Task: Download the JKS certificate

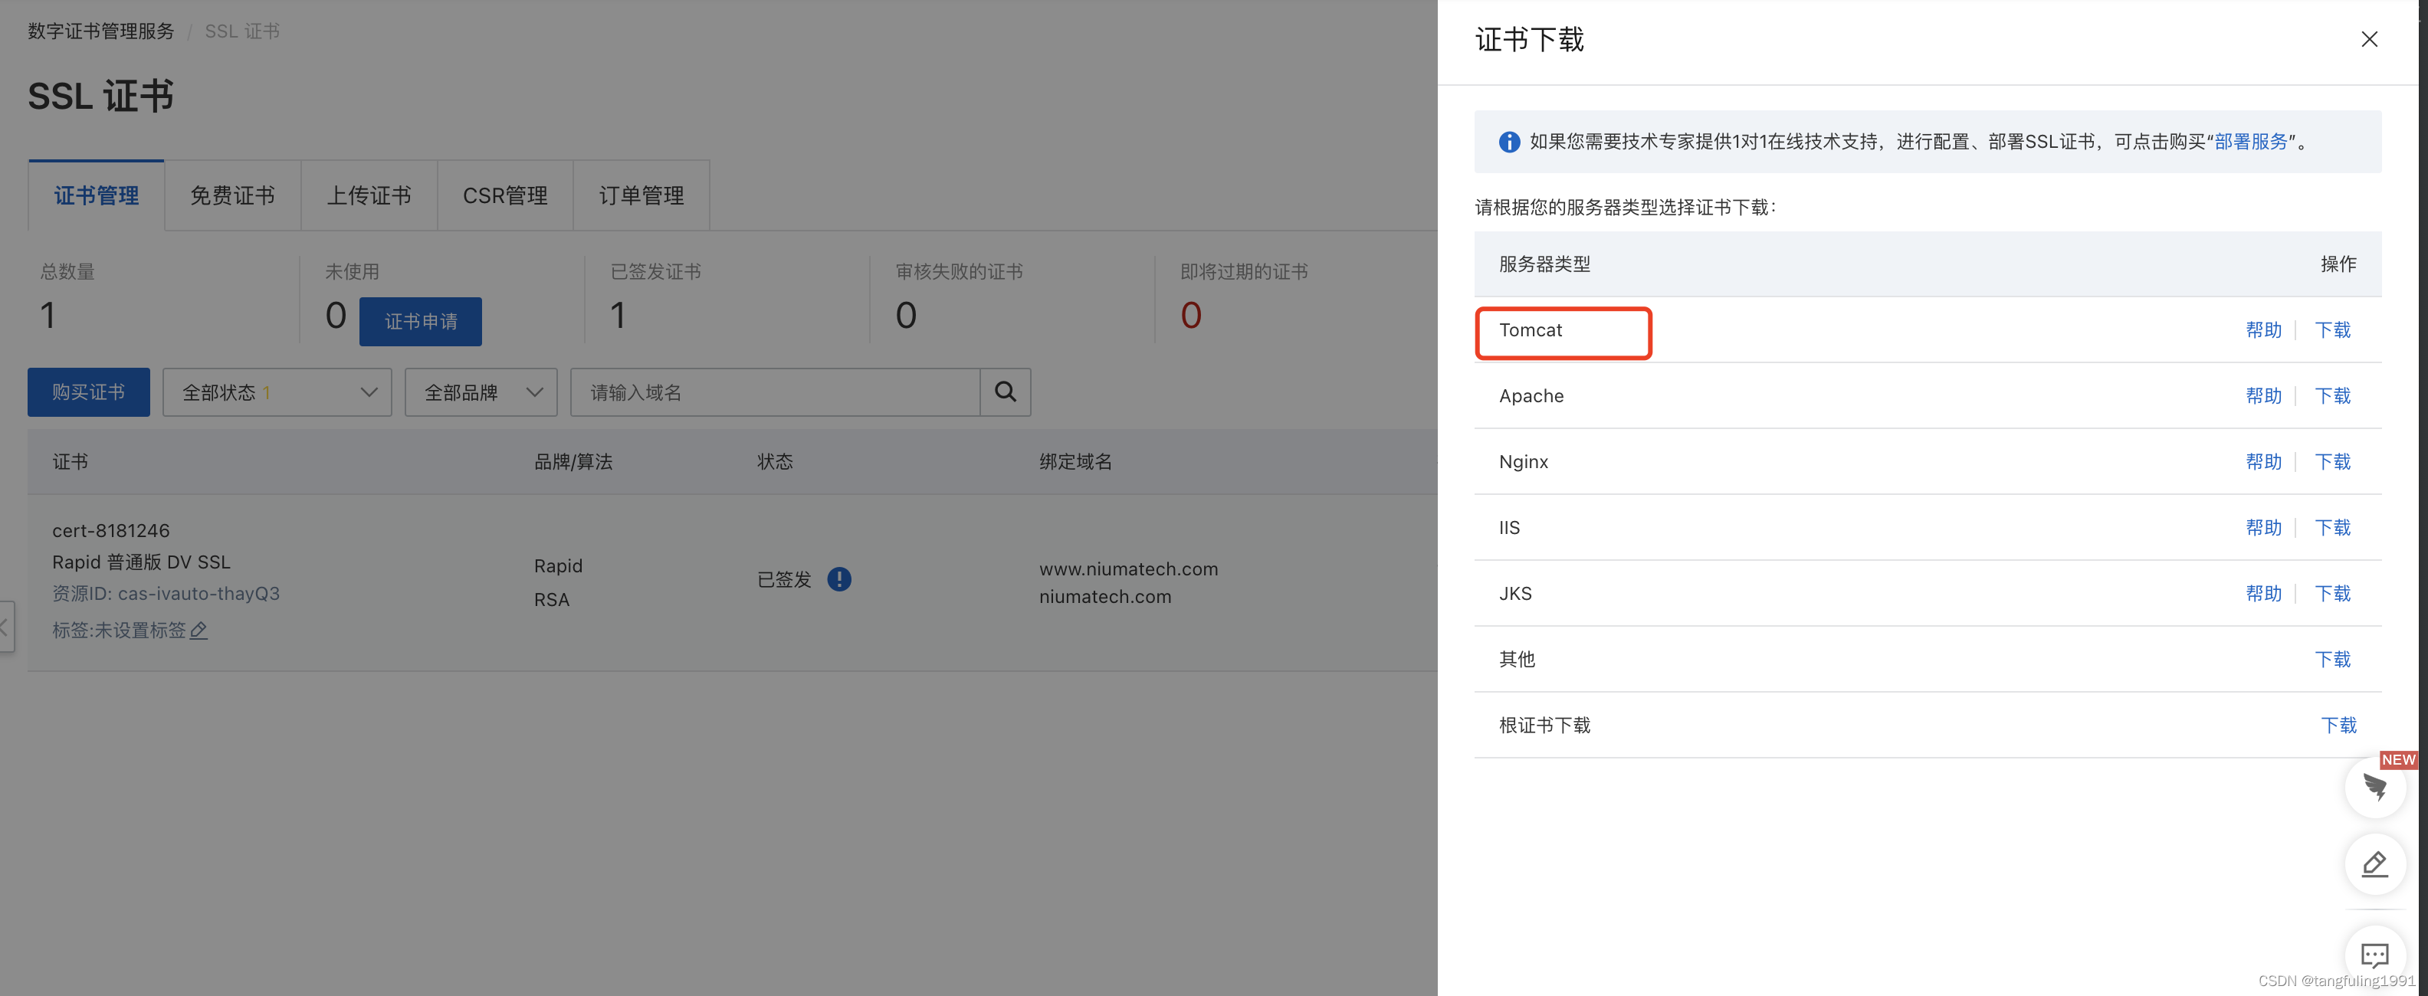Action: point(2333,594)
